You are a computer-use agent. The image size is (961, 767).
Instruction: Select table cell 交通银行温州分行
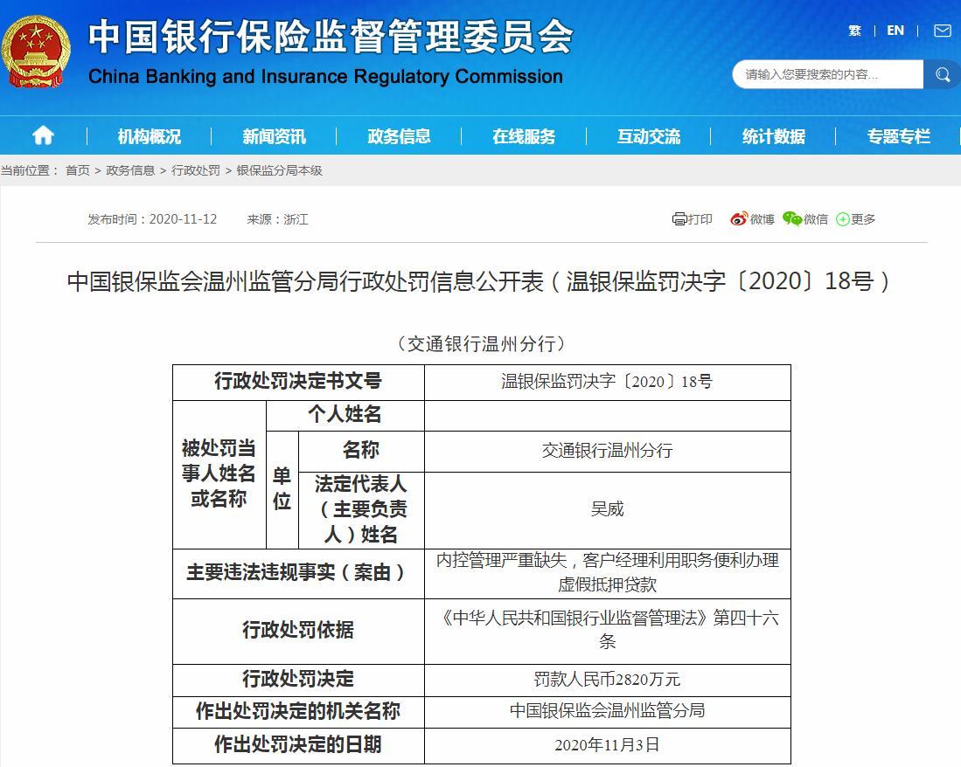coord(608,452)
